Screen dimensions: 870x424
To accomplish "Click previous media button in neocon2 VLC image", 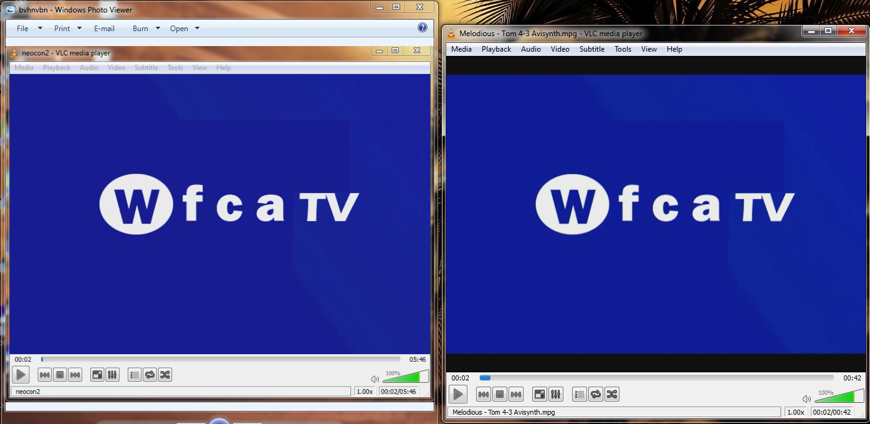I will click(x=45, y=375).
